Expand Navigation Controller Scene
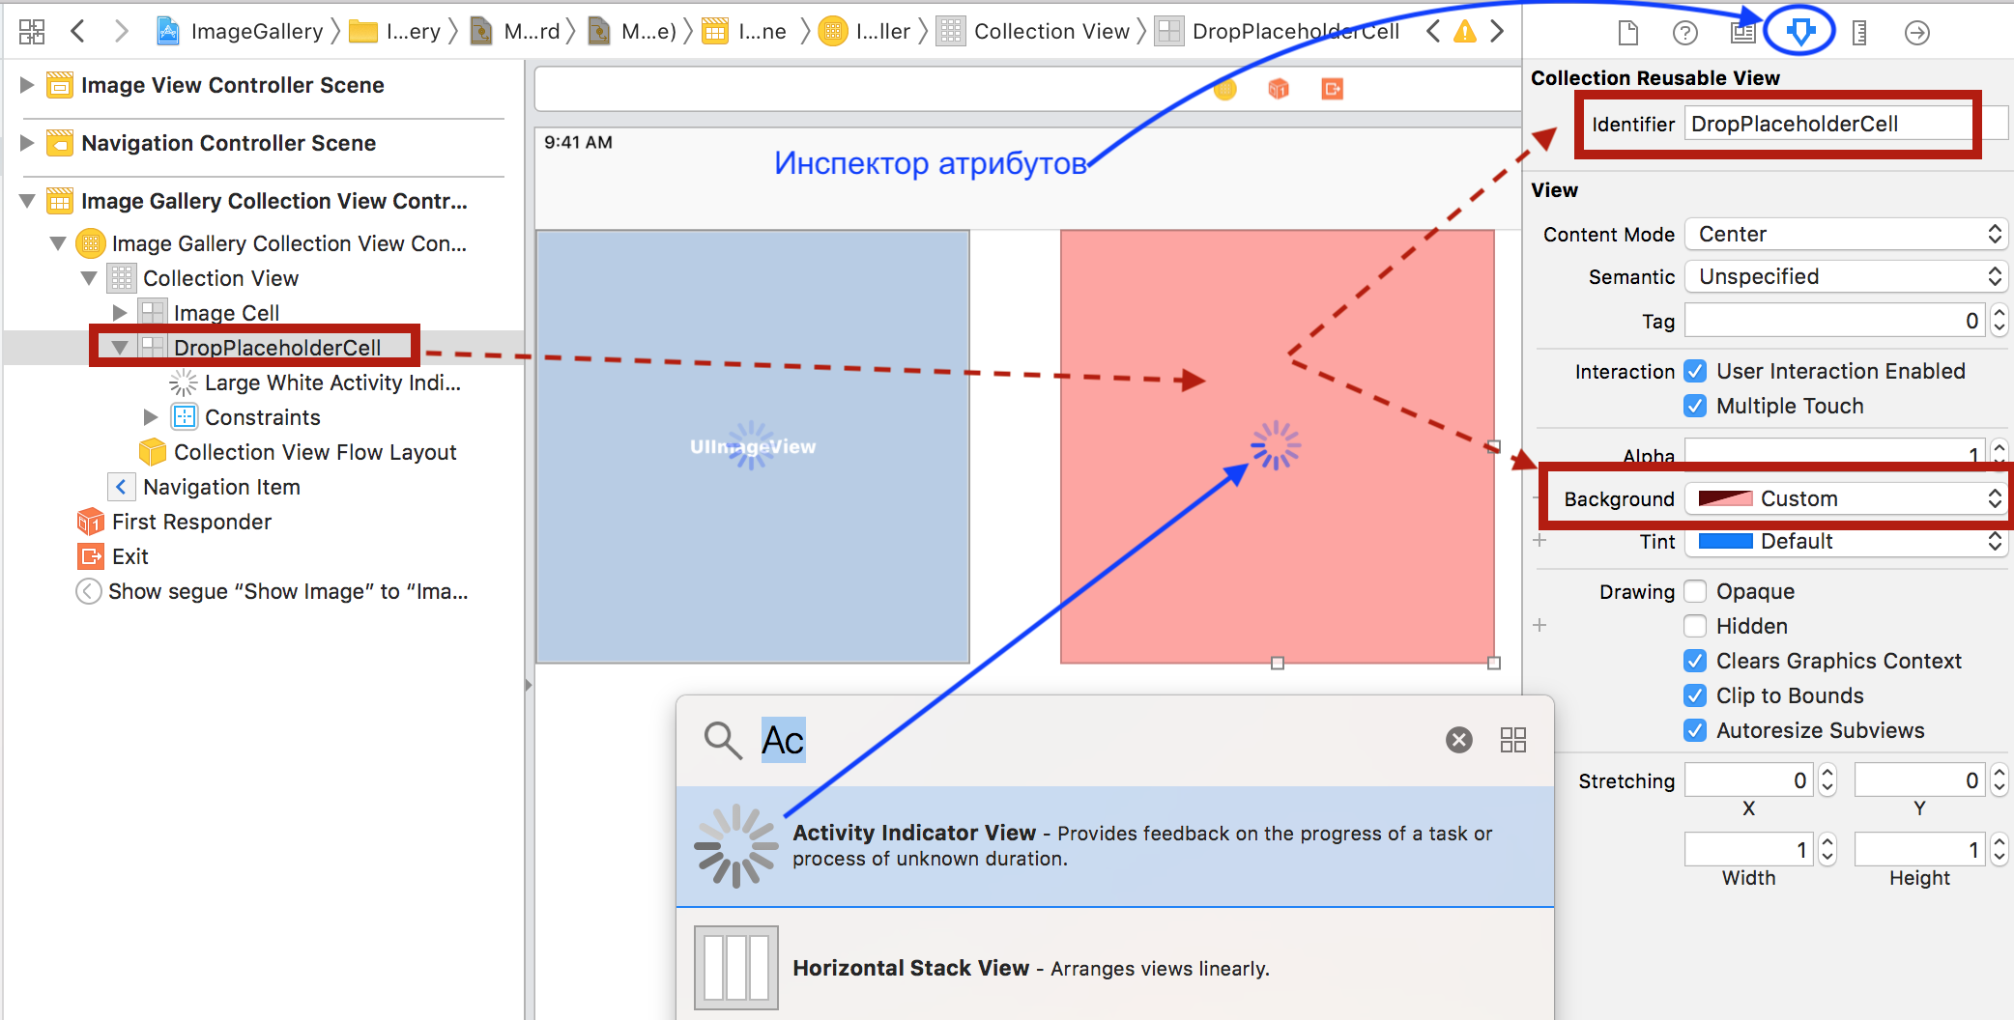This screenshot has height=1020, width=2014. click(27, 143)
